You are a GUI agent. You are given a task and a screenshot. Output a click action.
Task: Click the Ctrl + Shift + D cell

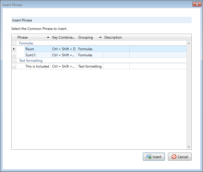tap(64, 49)
